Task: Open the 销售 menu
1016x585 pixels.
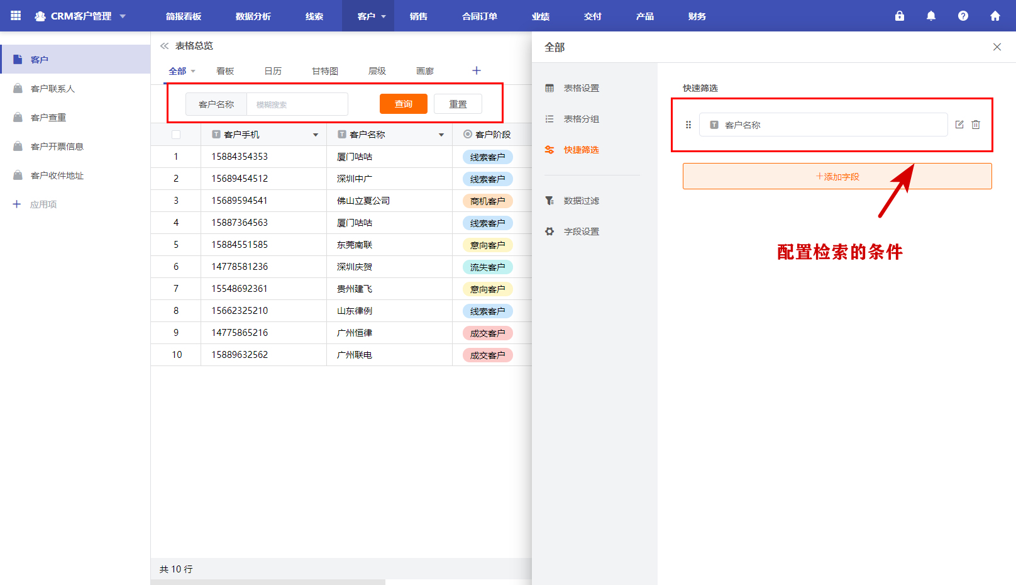Action: click(x=419, y=16)
